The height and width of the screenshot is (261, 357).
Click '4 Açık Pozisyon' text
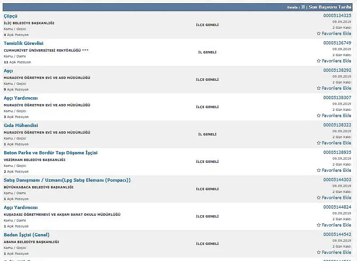tap(16, 35)
